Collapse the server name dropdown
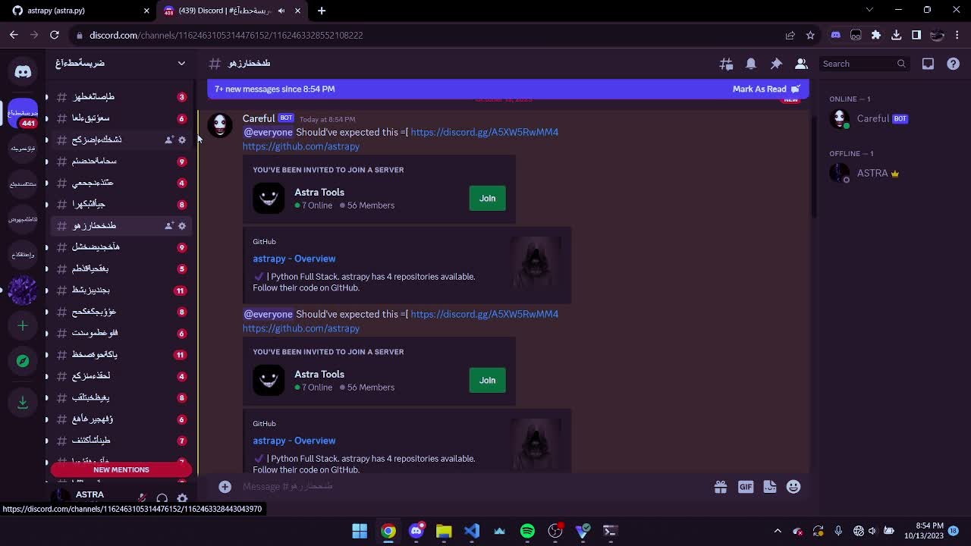This screenshot has width=971, height=546. click(x=181, y=63)
